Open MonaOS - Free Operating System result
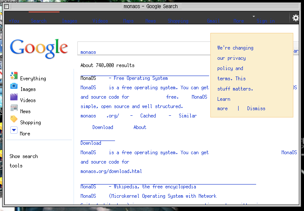304x211 pixels. (x=124, y=78)
